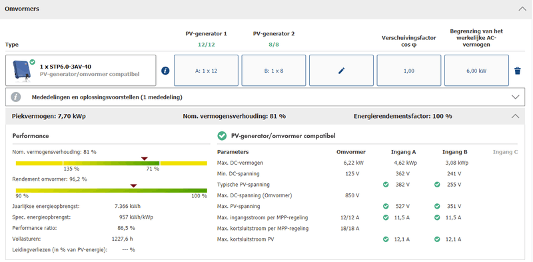Click the Nom. vermogensverhouding marker

pyautogui.click(x=145, y=159)
